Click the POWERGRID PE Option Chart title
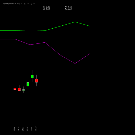Viewport: 135px width, 135px height. 21,4
